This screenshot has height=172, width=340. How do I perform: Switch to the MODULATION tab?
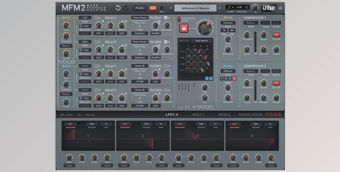pyautogui.click(x=251, y=114)
